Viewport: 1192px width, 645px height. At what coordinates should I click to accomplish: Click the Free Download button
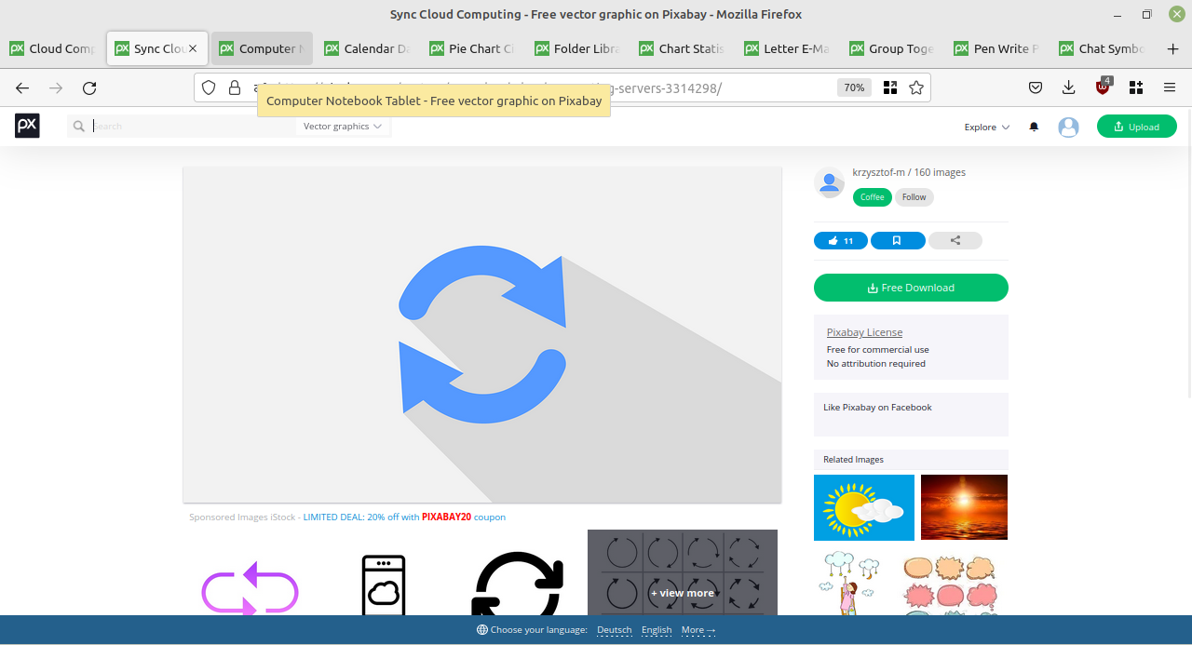click(911, 288)
